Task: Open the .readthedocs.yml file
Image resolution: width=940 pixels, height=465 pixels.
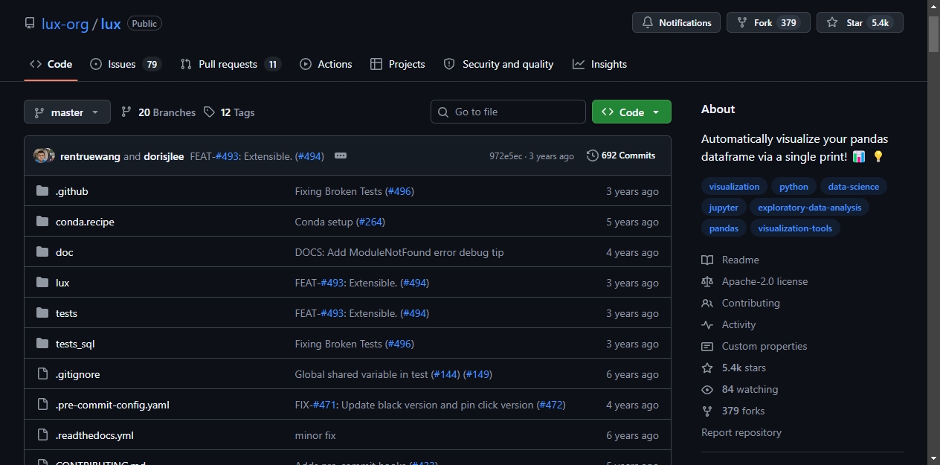Action: 94,435
